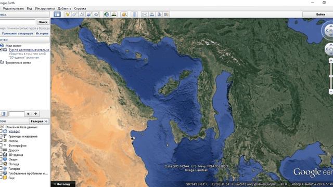Image resolution: width=333 pixels, height=187 pixels.
Task: Open the Ruler tool
Action: point(134,14)
